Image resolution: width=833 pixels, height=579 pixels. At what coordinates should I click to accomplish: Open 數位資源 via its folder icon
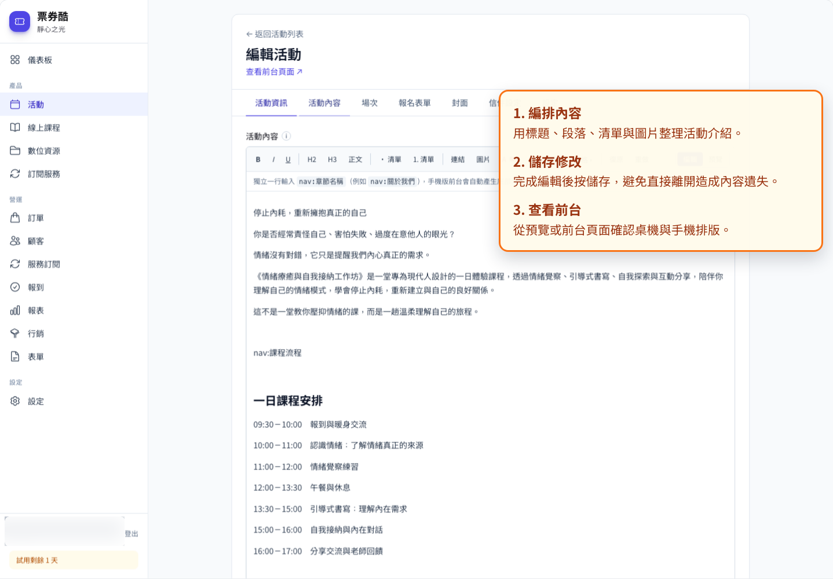point(15,151)
